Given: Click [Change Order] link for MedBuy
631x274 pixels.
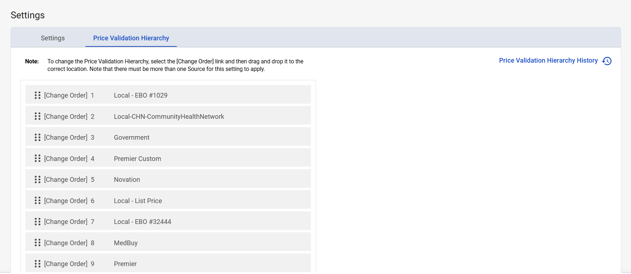Looking at the screenshot, I should click(x=66, y=243).
